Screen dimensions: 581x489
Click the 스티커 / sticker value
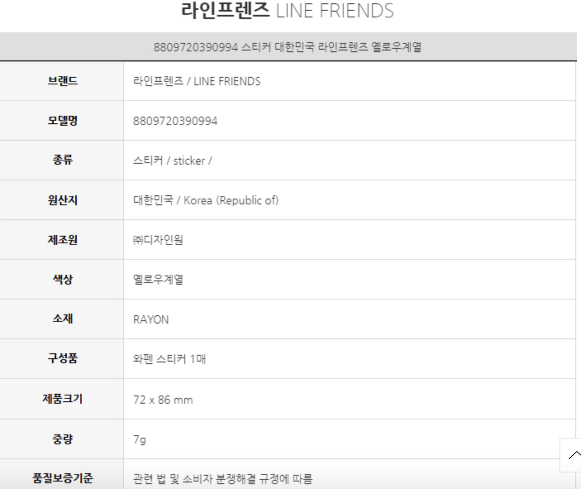(x=172, y=161)
